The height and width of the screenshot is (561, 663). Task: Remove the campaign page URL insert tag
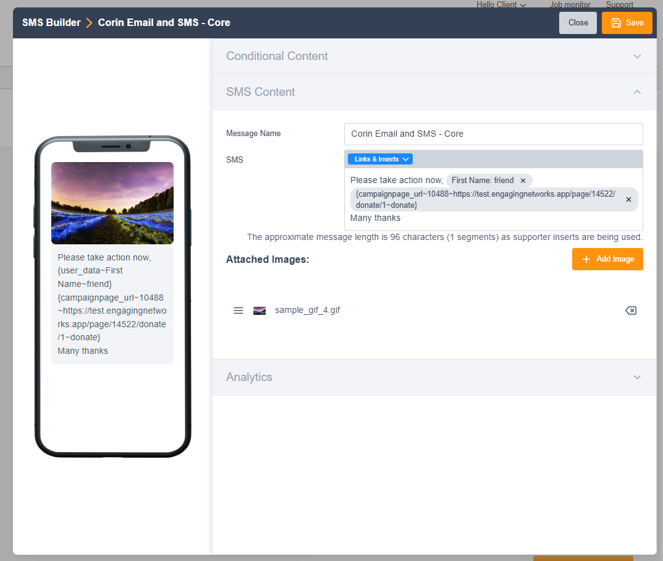coord(628,200)
